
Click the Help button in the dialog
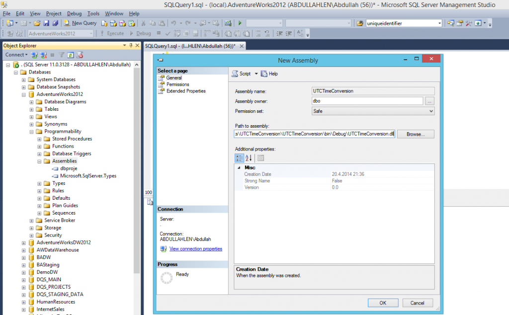(x=269, y=74)
